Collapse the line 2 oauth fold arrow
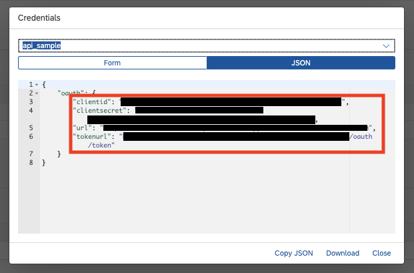Viewport: 414px width, 273px height. [x=37, y=93]
